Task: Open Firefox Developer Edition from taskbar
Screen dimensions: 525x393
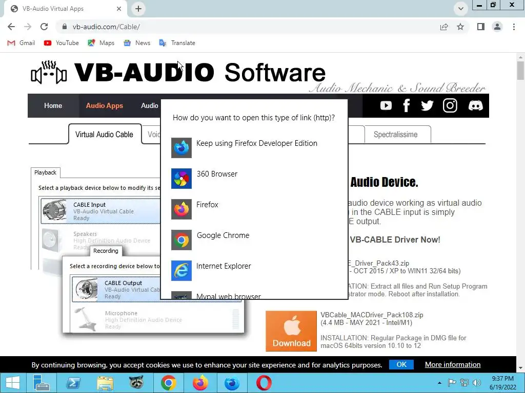Action: click(x=232, y=383)
